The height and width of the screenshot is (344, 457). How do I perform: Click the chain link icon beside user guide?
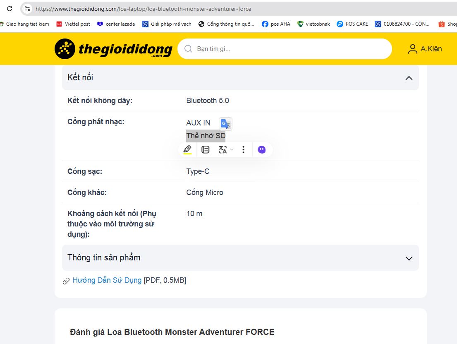(66, 281)
